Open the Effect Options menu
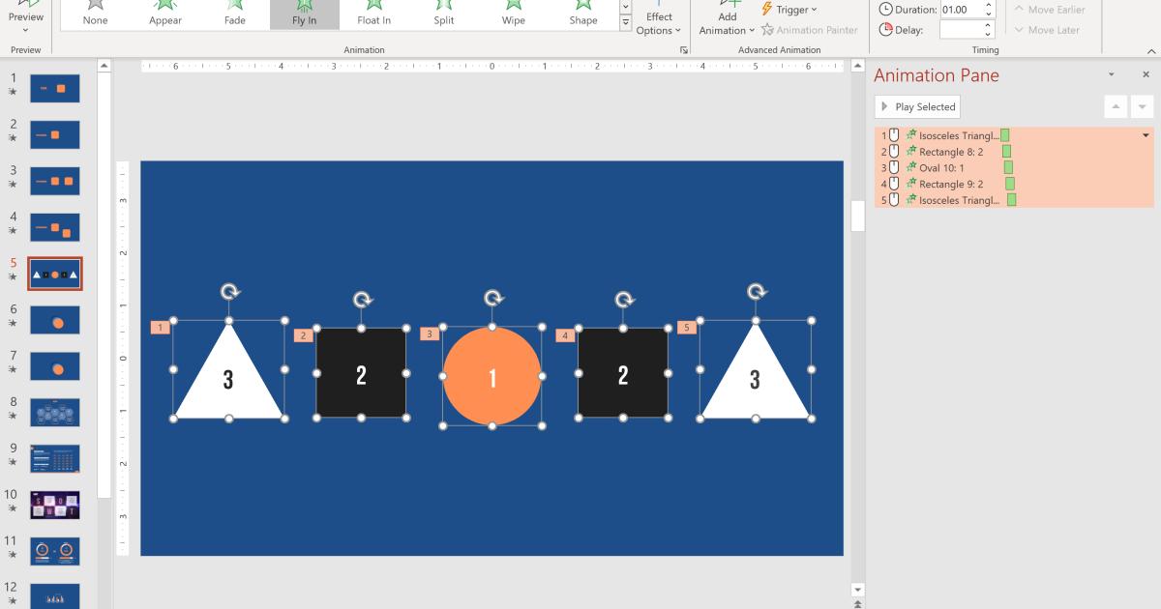 [659, 21]
